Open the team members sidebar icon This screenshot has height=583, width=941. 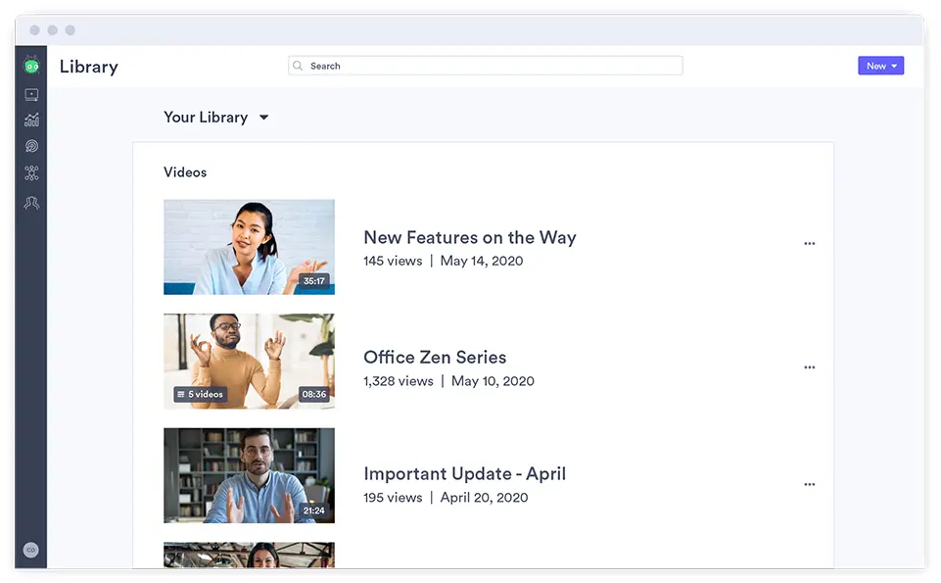click(31, 203)
